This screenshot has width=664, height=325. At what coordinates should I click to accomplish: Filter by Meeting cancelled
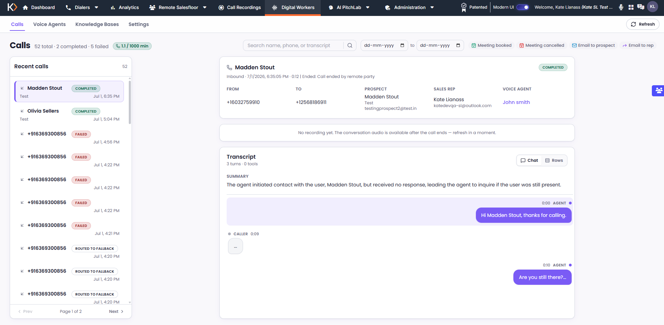coord(542,45)
